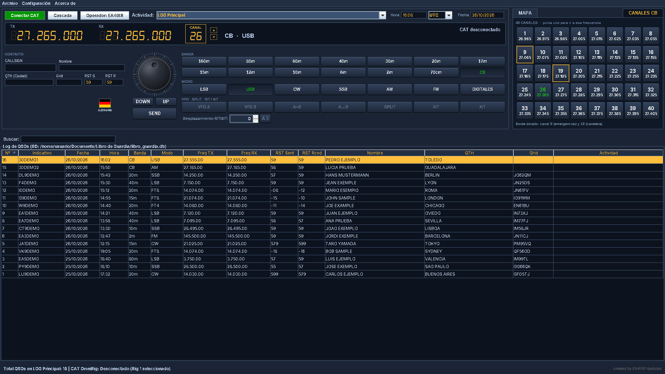Click the Fecha date field
This screenshot has width=665, height=374.
coord(487,15)
